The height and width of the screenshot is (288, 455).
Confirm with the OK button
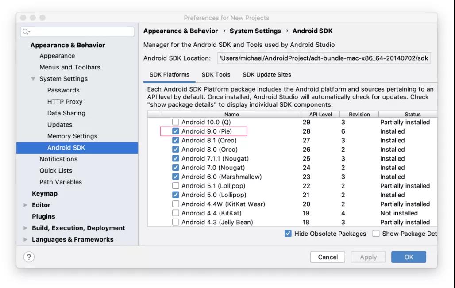409,257
